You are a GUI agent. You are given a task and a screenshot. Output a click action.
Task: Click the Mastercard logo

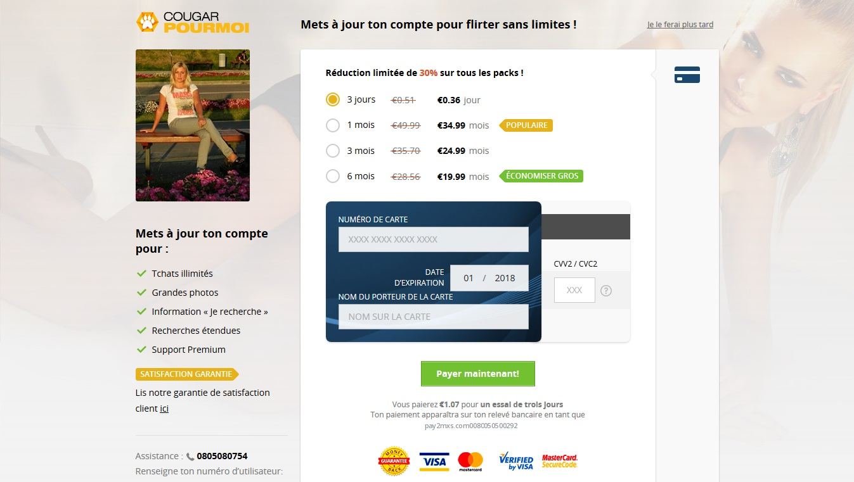pyautogui.click(x=470, y=462)
